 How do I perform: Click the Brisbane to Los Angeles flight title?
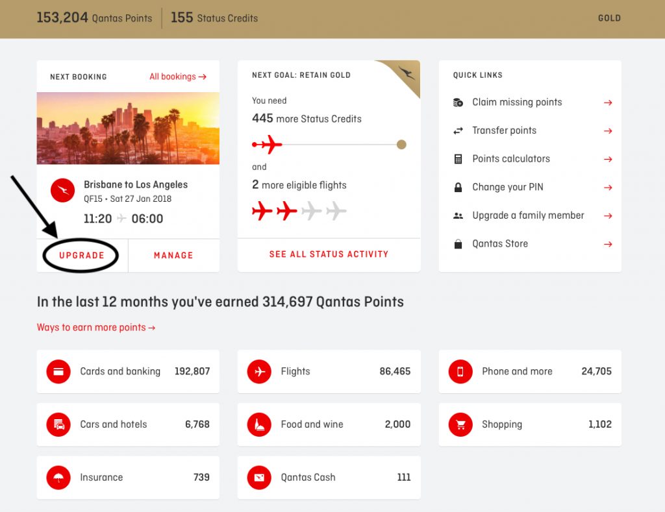pos(136,184)
